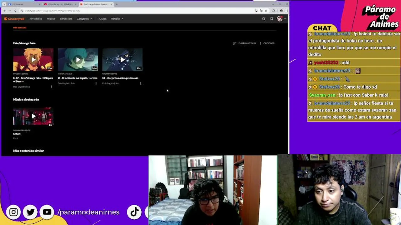Screen dimensions: 401x225
Task: Click the Música destacada heading
Action: pos(26,99)
